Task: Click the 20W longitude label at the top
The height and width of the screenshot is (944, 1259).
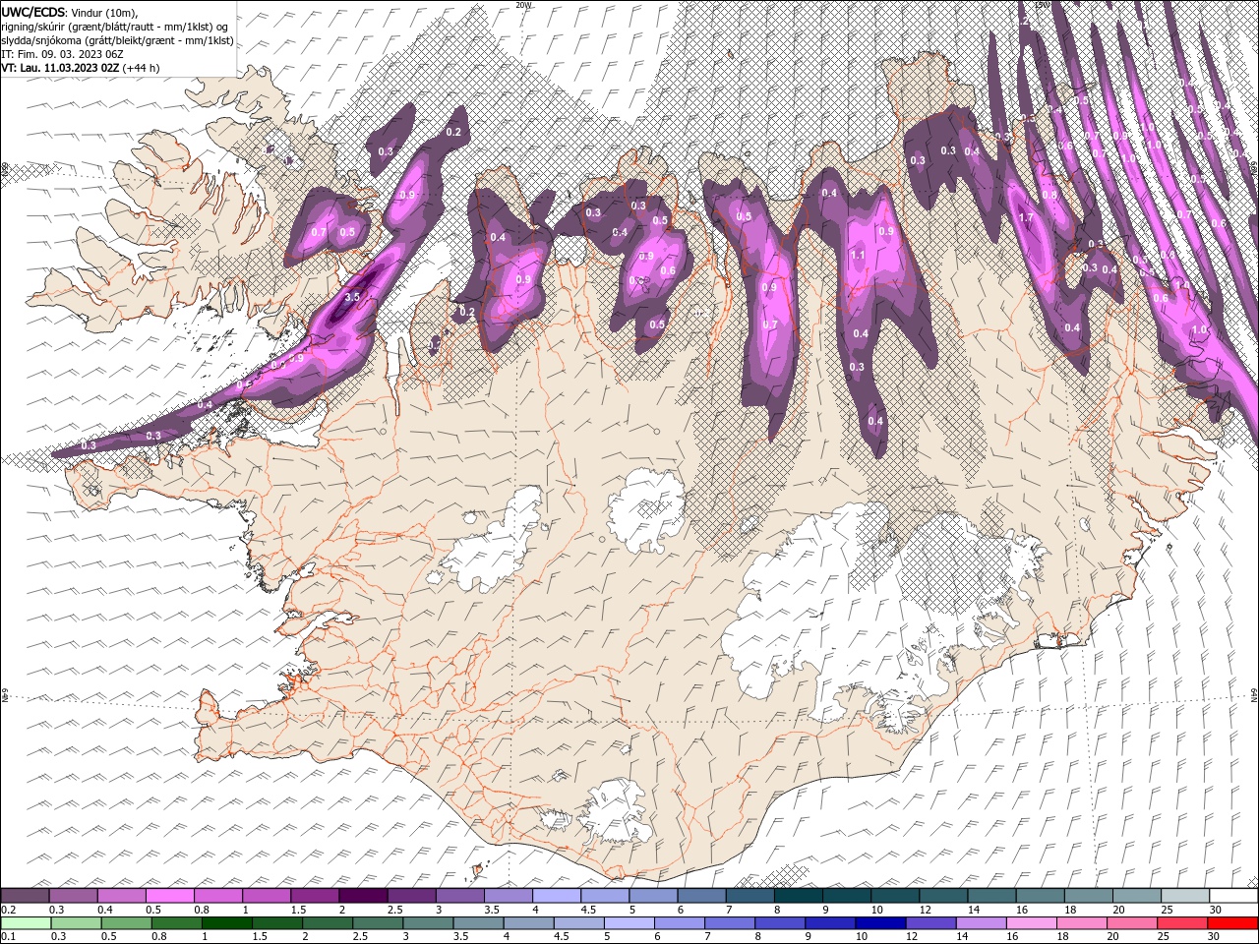Action: [523, 5]
